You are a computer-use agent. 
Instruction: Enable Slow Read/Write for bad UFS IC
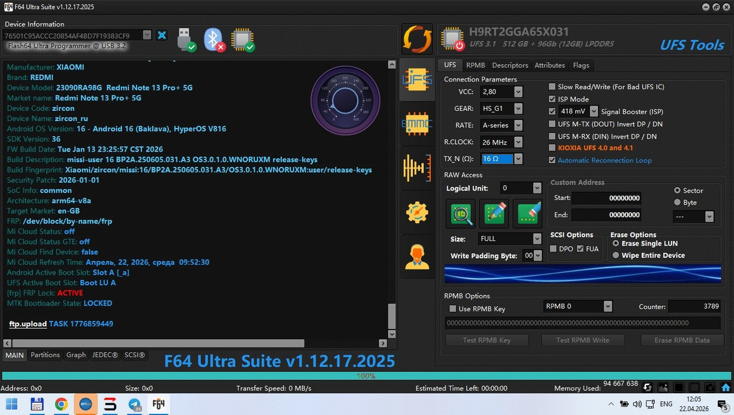tap(552, 87)
